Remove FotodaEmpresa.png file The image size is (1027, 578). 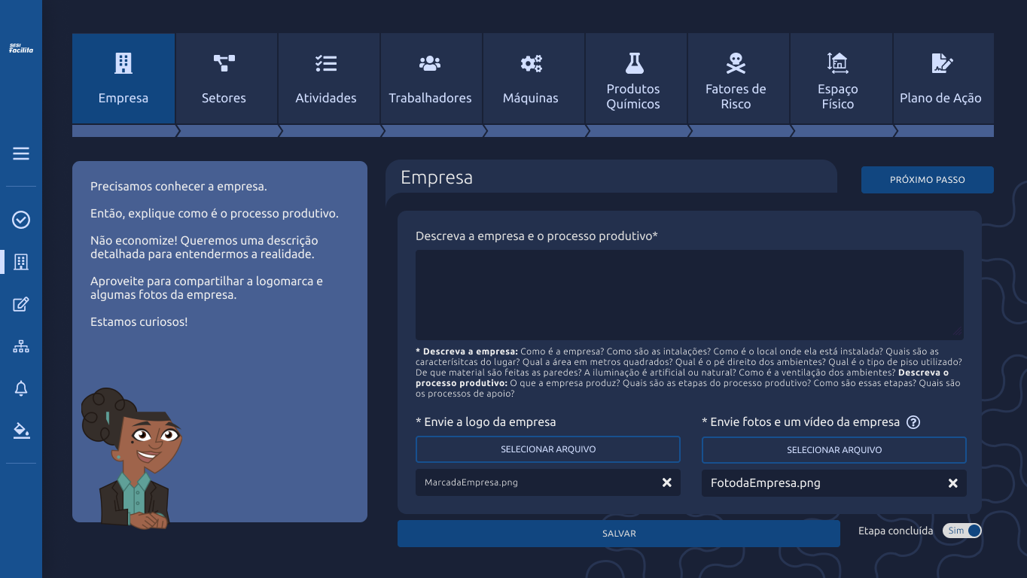952,483
